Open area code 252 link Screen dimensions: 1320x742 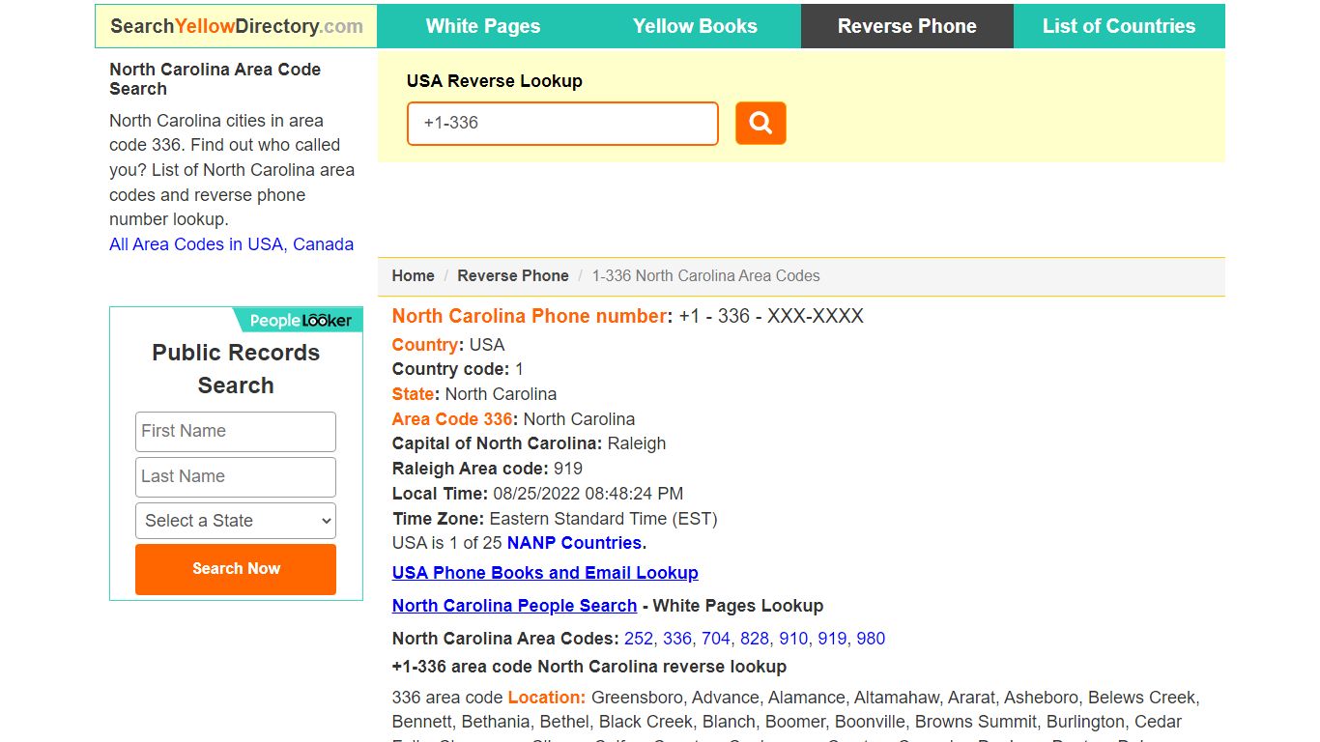(639, 639)
